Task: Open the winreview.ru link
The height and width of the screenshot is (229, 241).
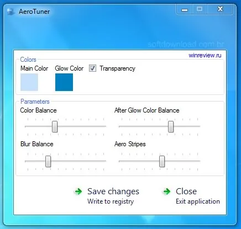Action: [205, 55]
